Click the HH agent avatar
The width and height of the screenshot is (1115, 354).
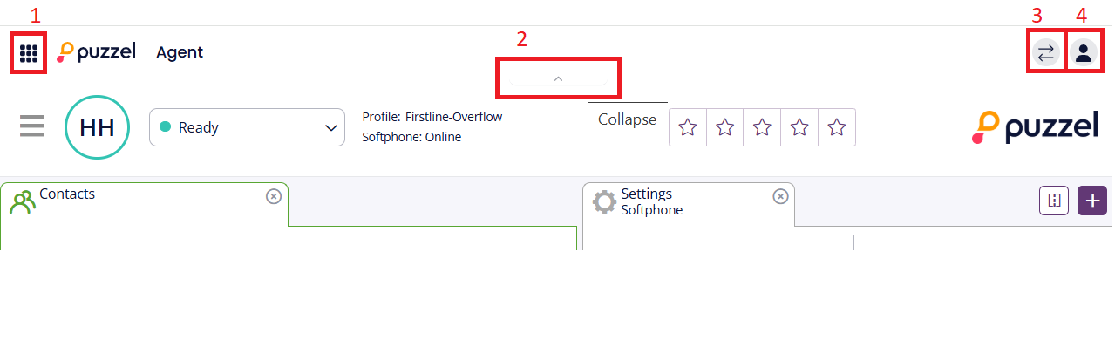(97, 127)
